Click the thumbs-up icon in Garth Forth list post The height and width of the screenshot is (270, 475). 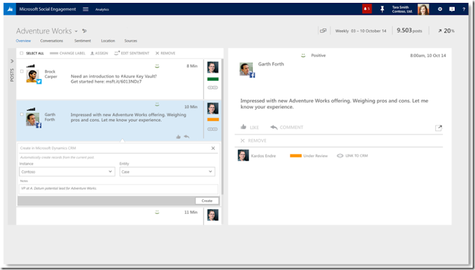point(179,137)
